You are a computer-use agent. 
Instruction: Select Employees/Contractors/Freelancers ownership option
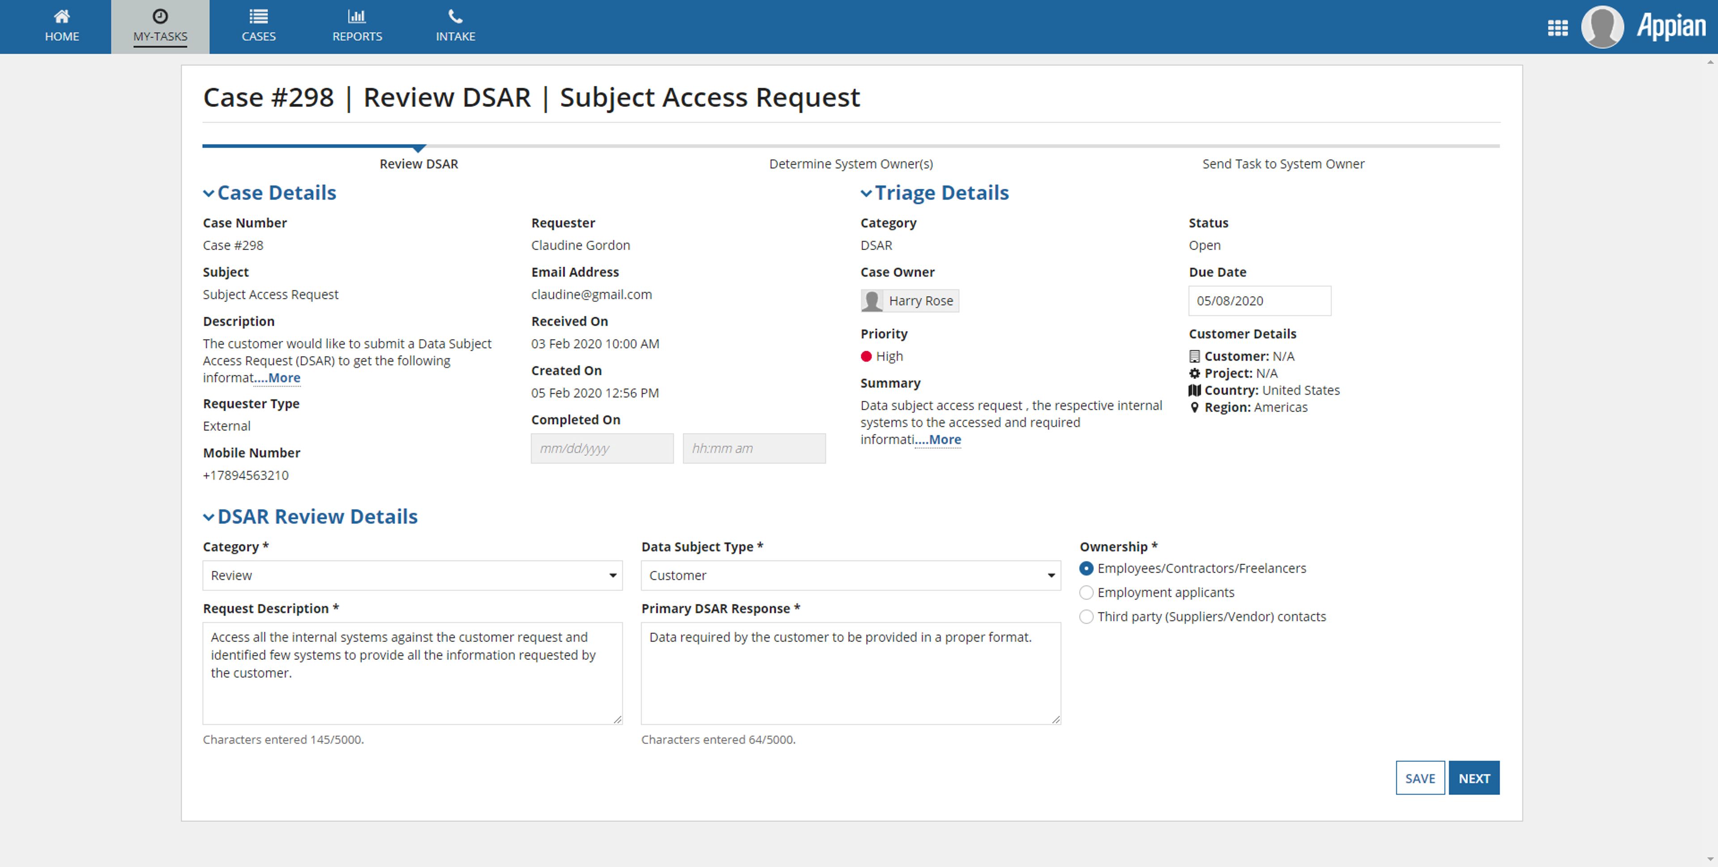[1086, 568]
